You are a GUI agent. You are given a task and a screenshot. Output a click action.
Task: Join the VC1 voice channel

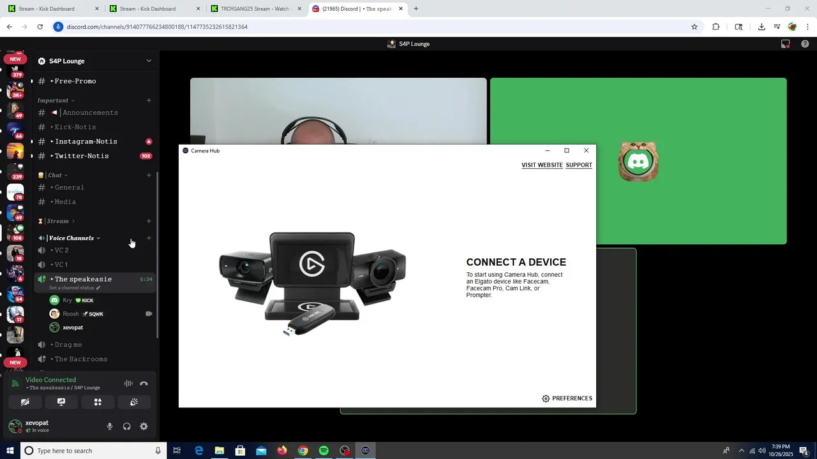tap(94, 265)
